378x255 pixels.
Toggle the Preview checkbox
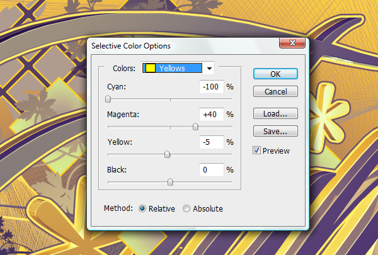point(257,150)
